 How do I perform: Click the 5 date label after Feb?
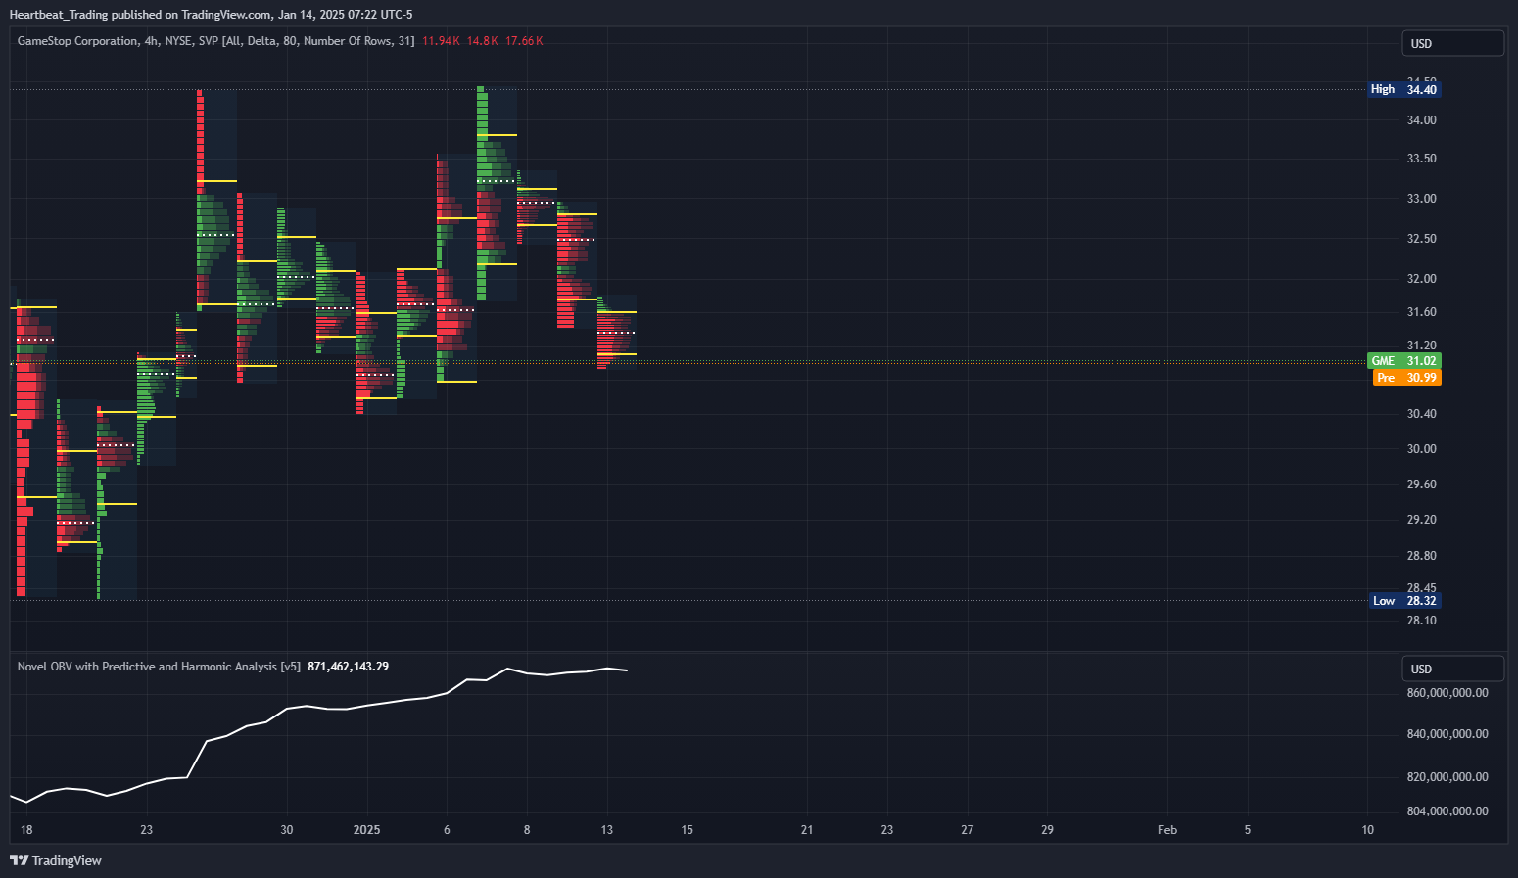point(1248,830)
